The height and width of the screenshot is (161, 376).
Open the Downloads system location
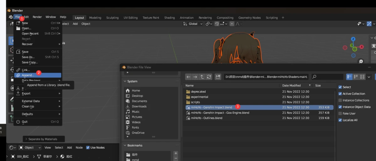pos(139,106)
